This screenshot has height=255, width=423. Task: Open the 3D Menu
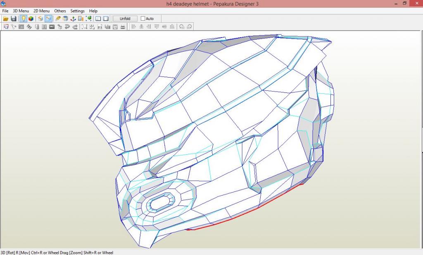(x=21, y=11)
